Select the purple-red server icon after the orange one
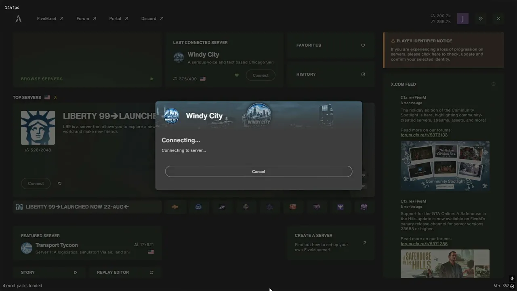This screenshot has width=517, height=291. [317, 207]
